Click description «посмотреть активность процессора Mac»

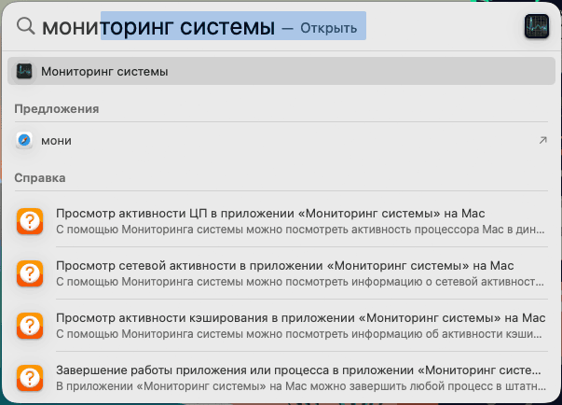tap(394, 230)
